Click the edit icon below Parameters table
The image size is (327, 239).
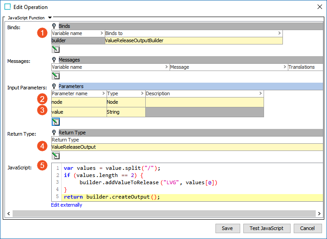[56, 122]
